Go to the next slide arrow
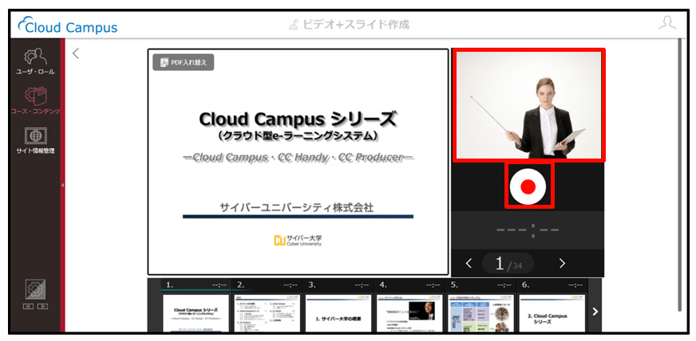 tap(562, 264)
